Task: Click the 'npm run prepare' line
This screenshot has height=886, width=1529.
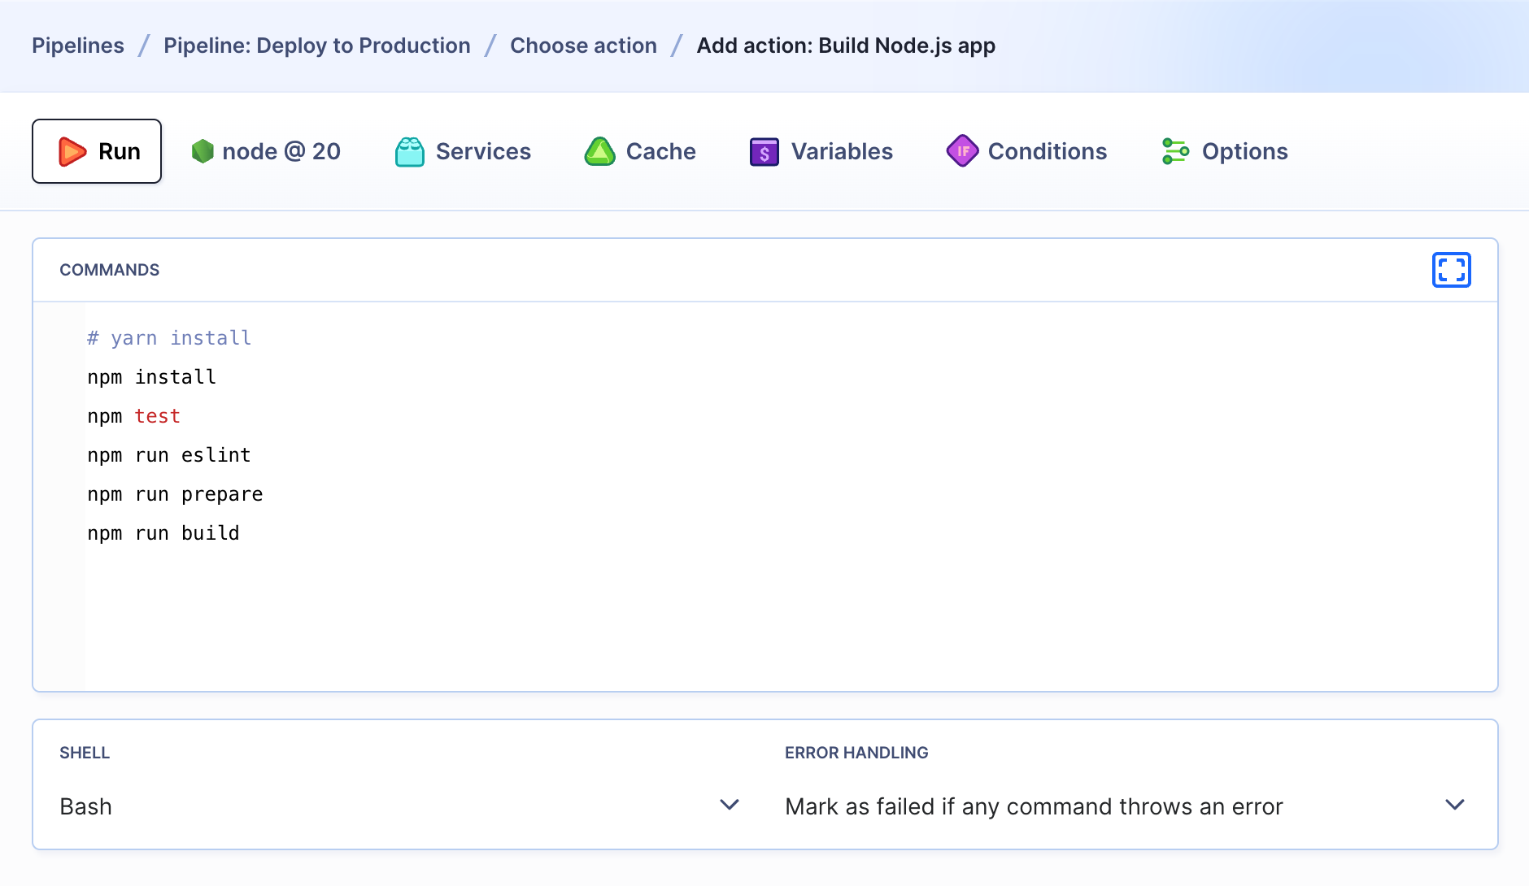Action: pos(175,494)
